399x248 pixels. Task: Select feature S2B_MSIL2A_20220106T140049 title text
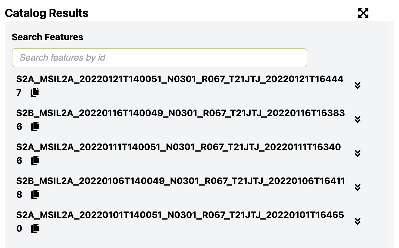(181, 187)
